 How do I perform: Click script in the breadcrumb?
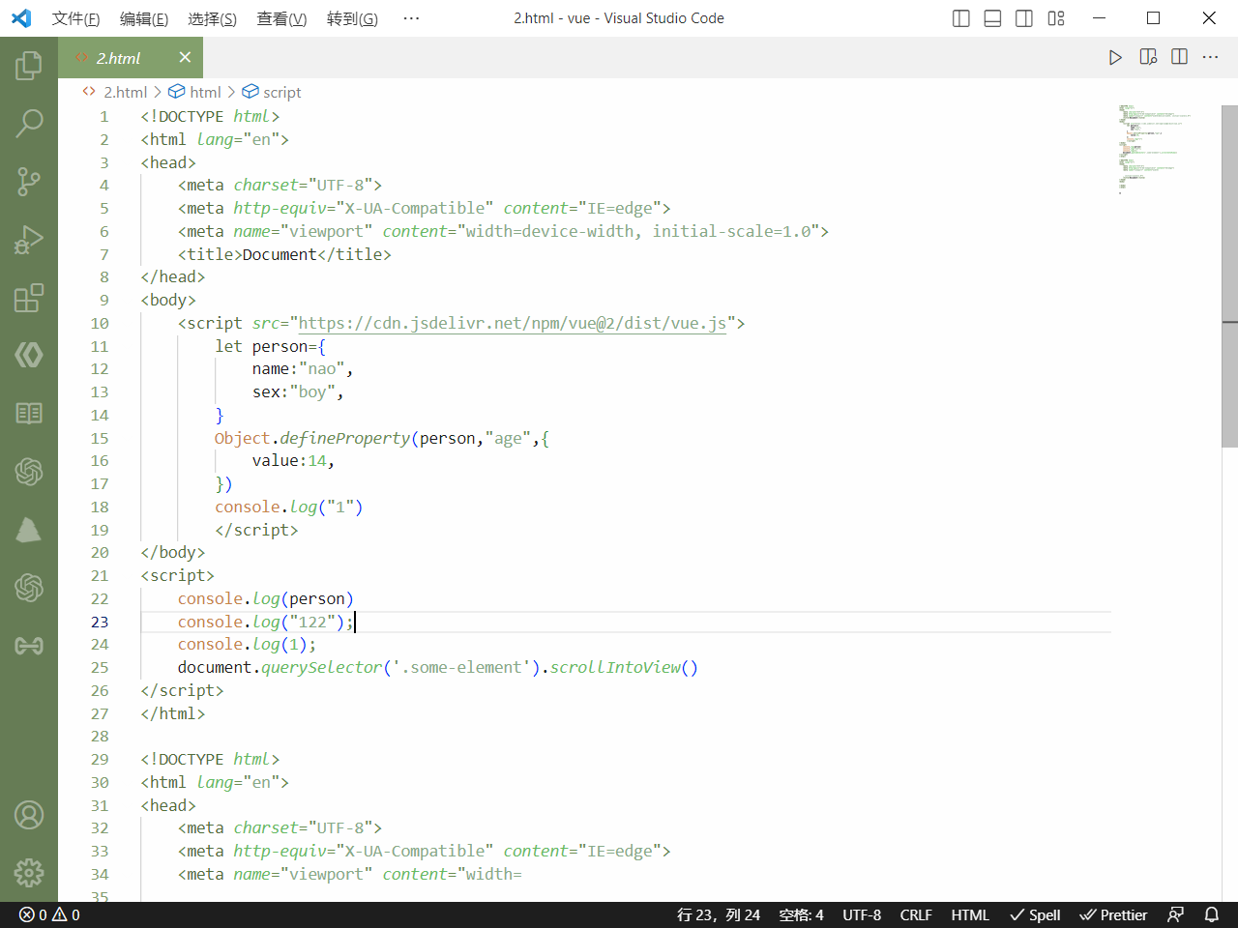click(281, 92)
